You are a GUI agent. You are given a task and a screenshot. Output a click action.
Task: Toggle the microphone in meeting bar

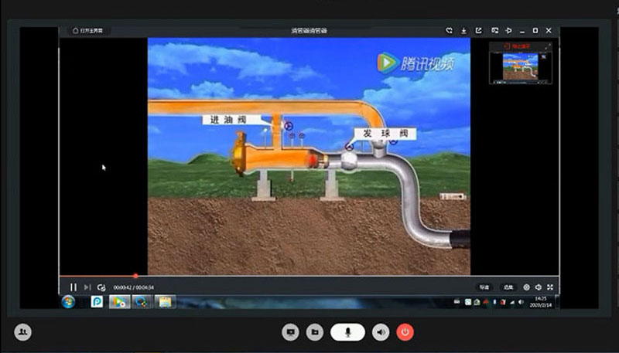click(347, 332)
